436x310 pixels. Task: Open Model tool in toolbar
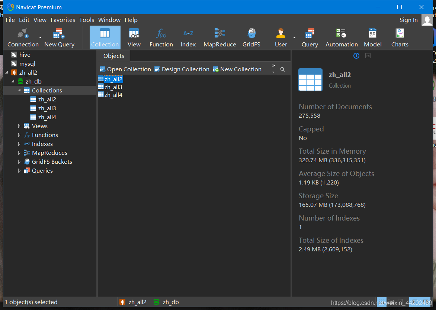click(x=373, y=38)
